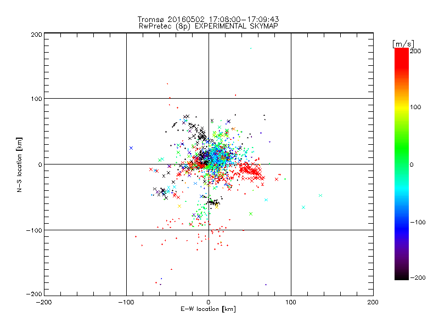Screen dimensions: 439x329
Task: Click the cyan X marker near 115 km east
Action: point(303,207)
